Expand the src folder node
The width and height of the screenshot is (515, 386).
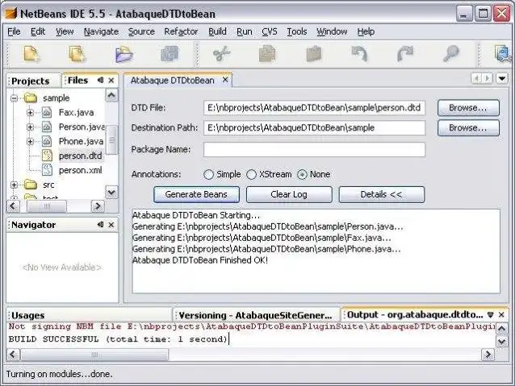click(14, 185)
